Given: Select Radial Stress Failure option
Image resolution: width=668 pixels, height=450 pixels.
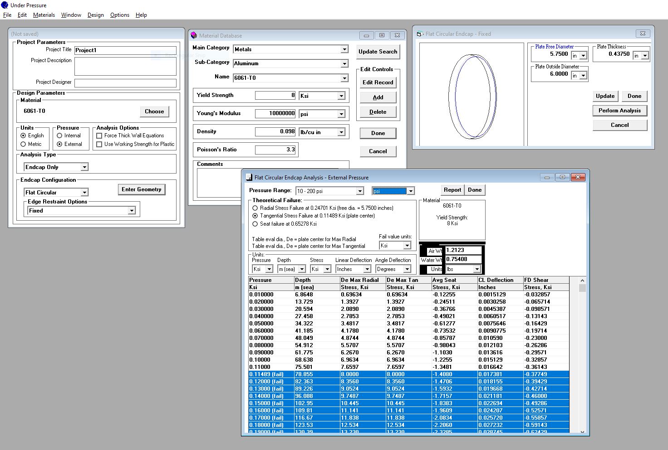Looking at the screenshot, I should pos(255,208).
